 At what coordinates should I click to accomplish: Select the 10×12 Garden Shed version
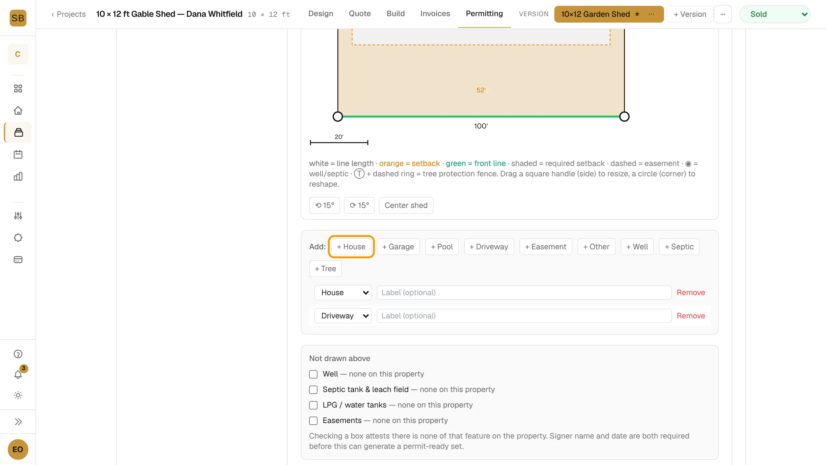596,14
